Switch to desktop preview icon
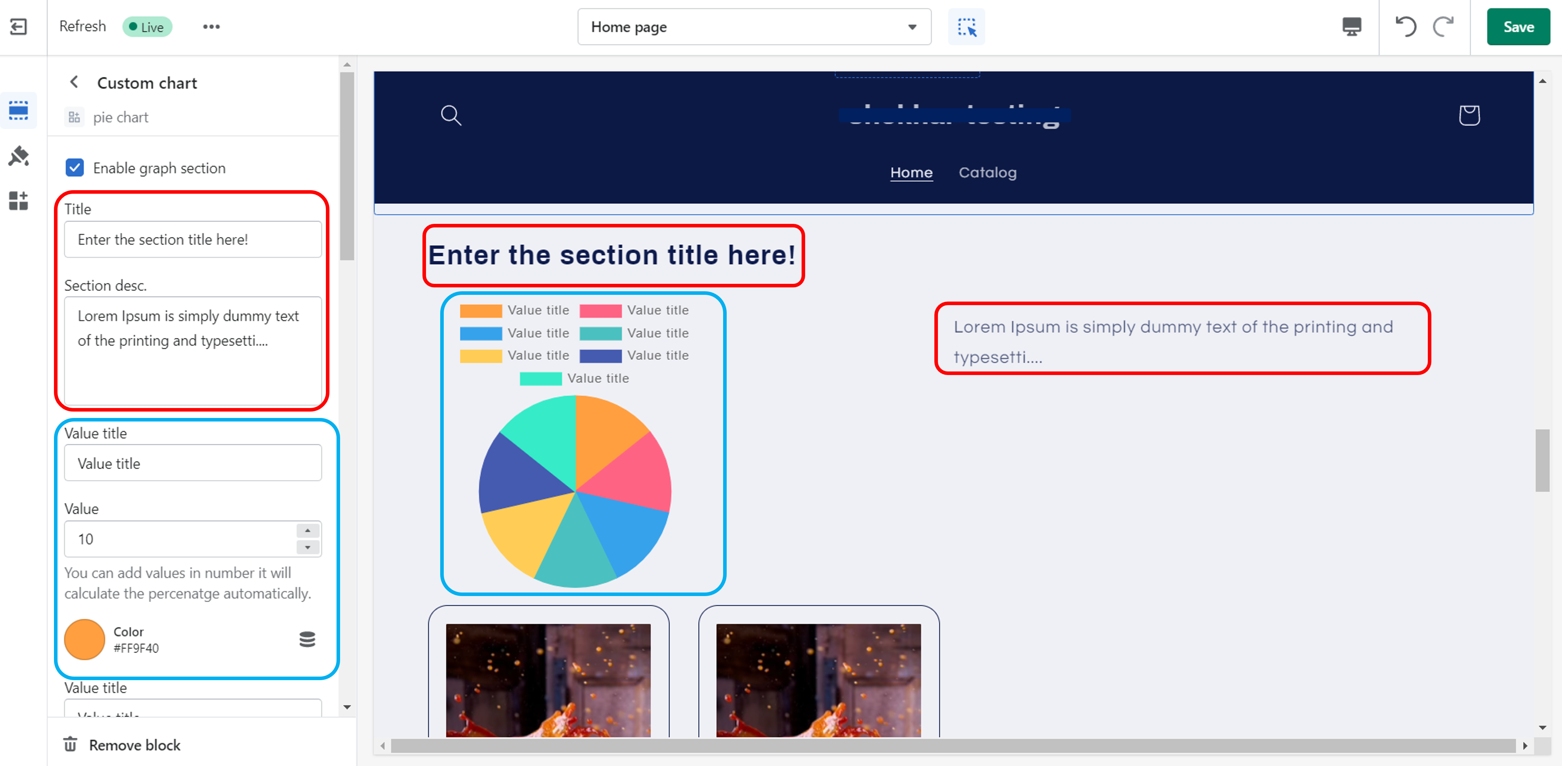The width and height of the screenshot is (1562, 766). coord(1351,27)
